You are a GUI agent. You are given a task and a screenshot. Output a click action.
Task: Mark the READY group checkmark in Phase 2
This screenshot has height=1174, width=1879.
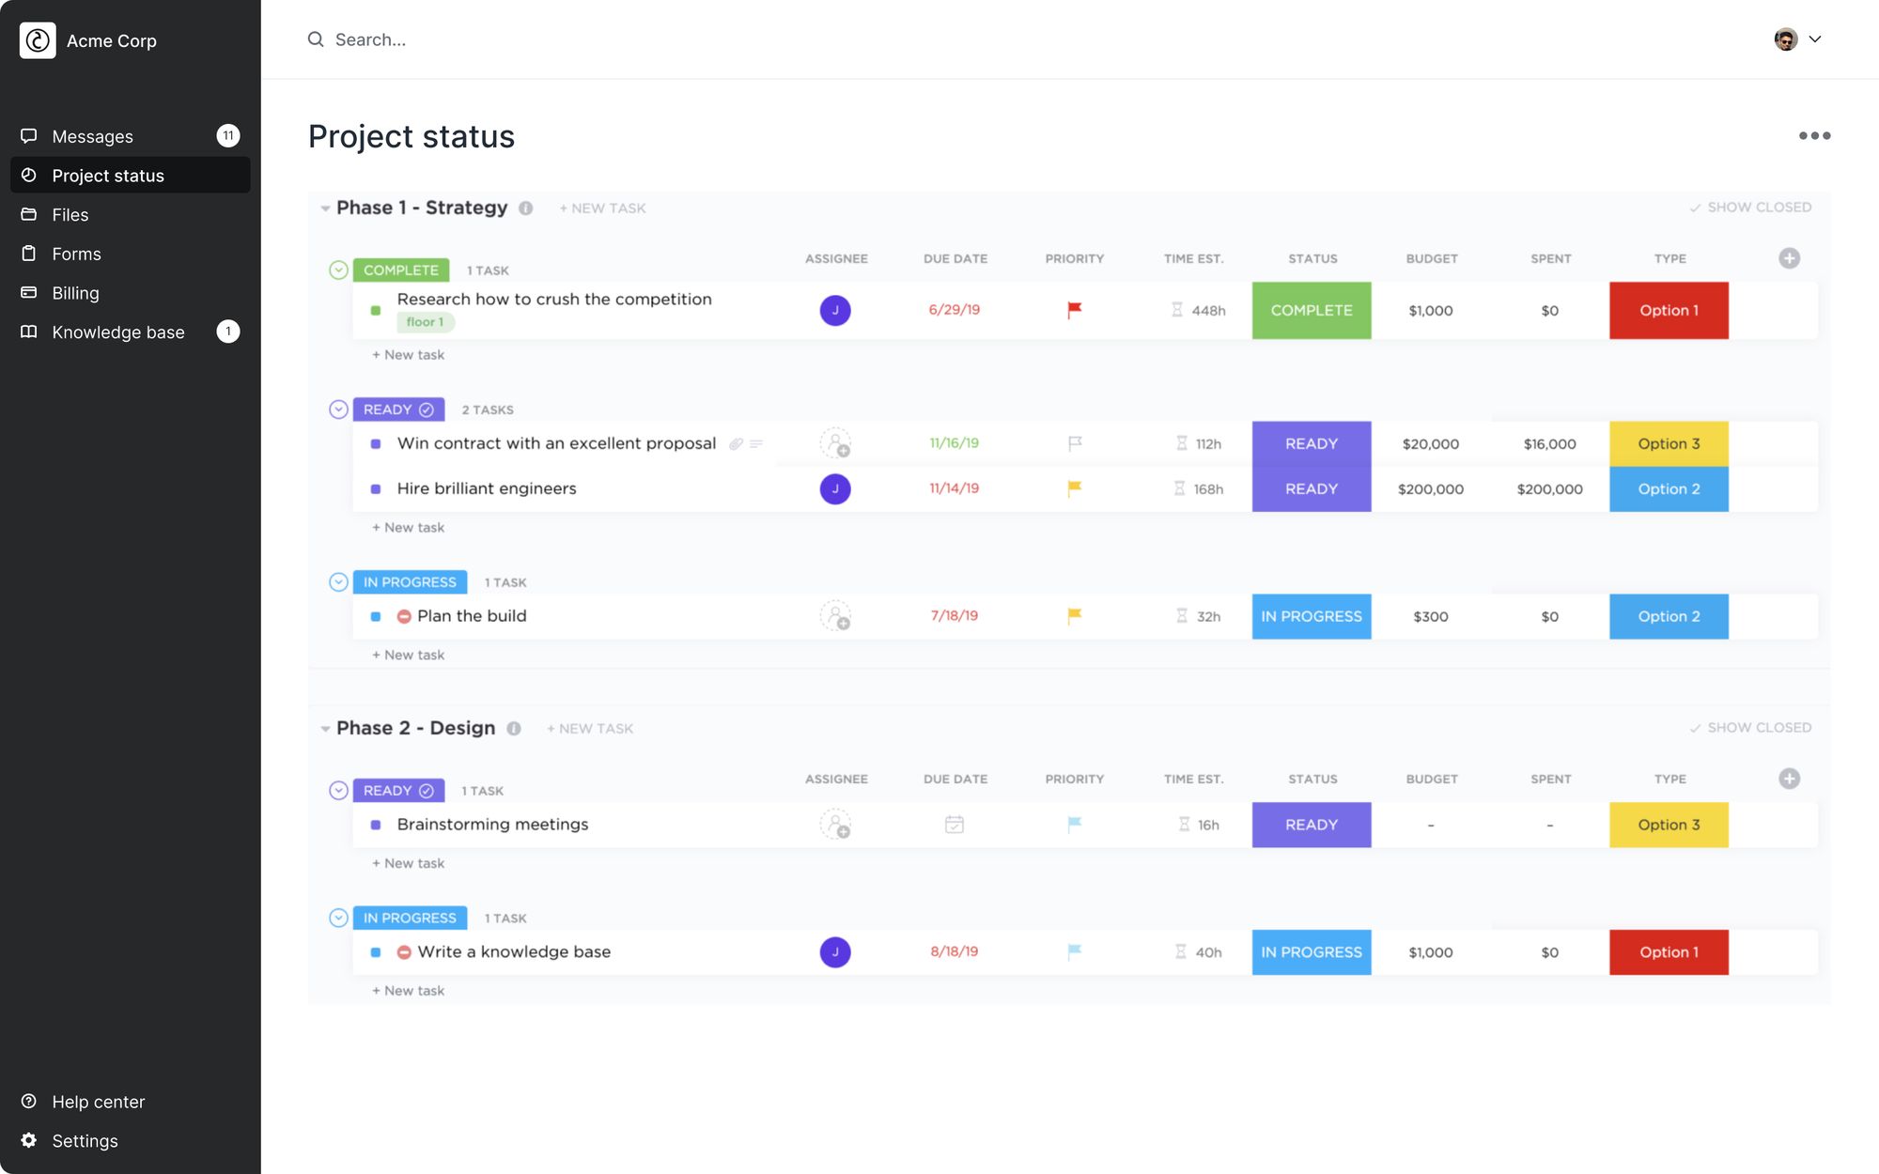(426, 790)
